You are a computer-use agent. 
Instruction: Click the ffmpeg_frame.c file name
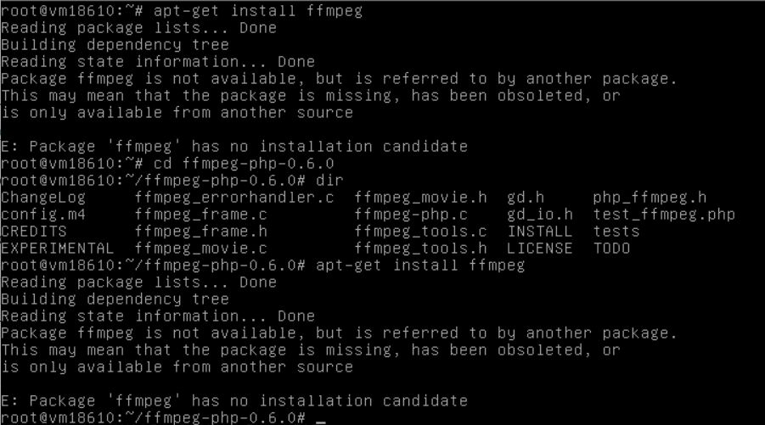(201, 215)
